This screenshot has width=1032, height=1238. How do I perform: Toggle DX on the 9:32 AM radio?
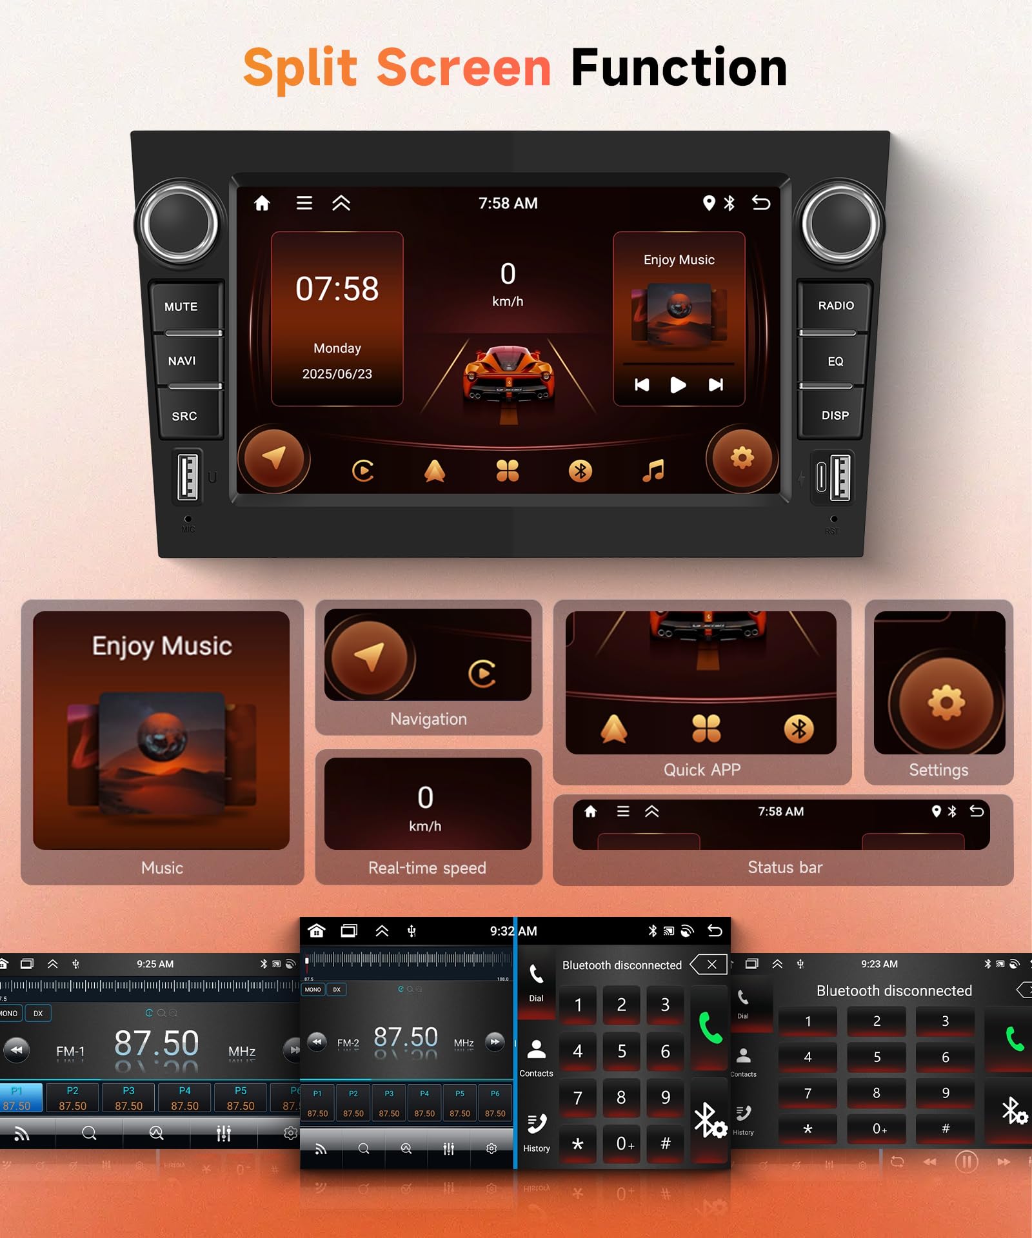pyautogui.click(x=337, y=989)
